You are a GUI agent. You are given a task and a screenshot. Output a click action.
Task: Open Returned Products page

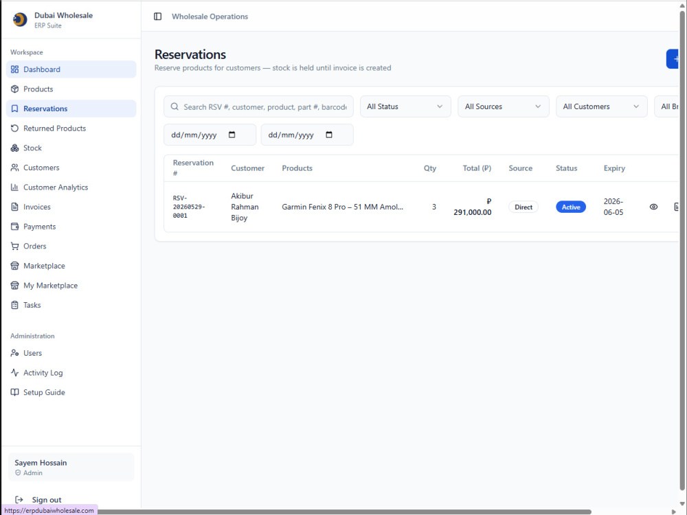[x=71, y=128]
